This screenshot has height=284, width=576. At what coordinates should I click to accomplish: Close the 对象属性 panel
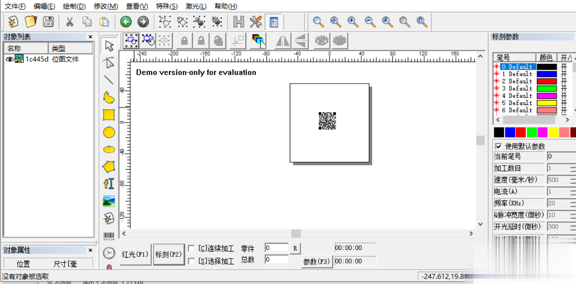[x=90, y=250]
